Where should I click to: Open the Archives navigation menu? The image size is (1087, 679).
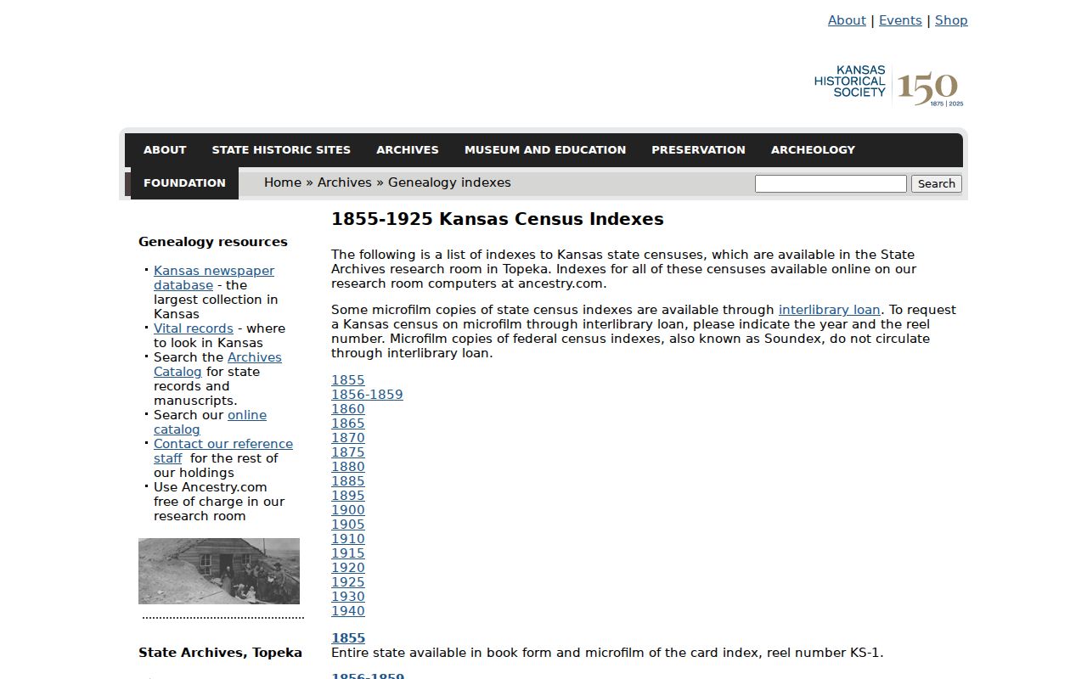[408, 149]
